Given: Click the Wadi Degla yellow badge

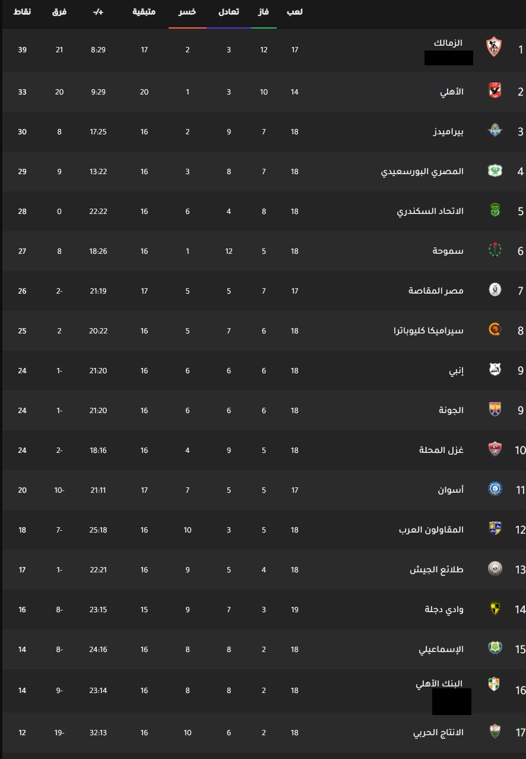Looking at the screenshot, I should coord(494,609).
